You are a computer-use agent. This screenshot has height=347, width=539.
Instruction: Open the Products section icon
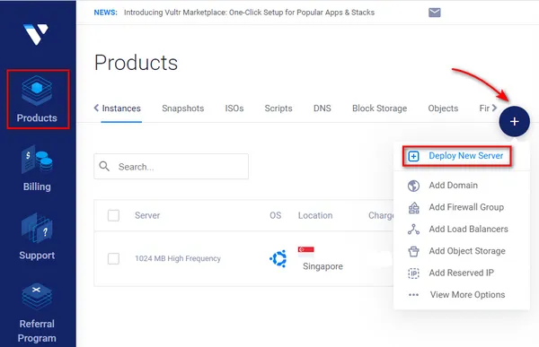tap(37, 91)
